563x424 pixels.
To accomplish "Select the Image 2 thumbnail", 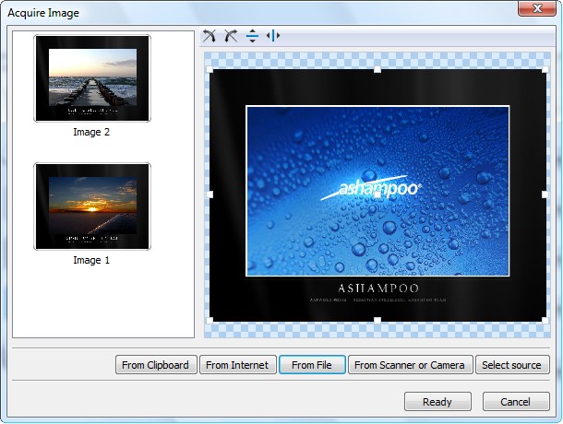I will [92, 78].
